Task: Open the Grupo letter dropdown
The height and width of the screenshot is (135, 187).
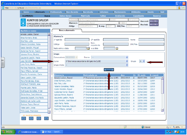Action: pos(144,61)
